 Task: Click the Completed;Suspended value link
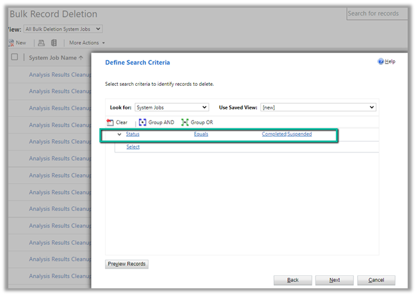point(287,135)
